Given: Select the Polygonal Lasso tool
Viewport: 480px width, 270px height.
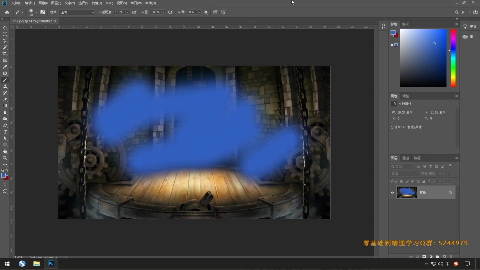Looking at the screenshot, I should point(5,41).
